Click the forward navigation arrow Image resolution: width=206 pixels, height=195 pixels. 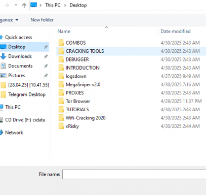pyautogui.click(x=7, y=5)
